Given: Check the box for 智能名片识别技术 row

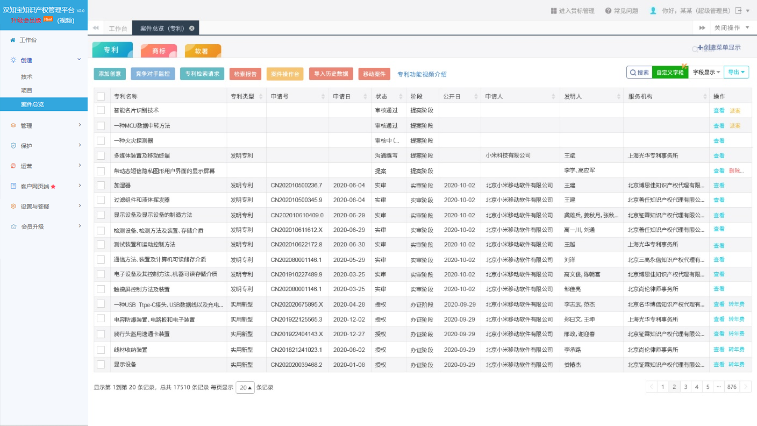Looking at the screenshot, I should [101, 110].
